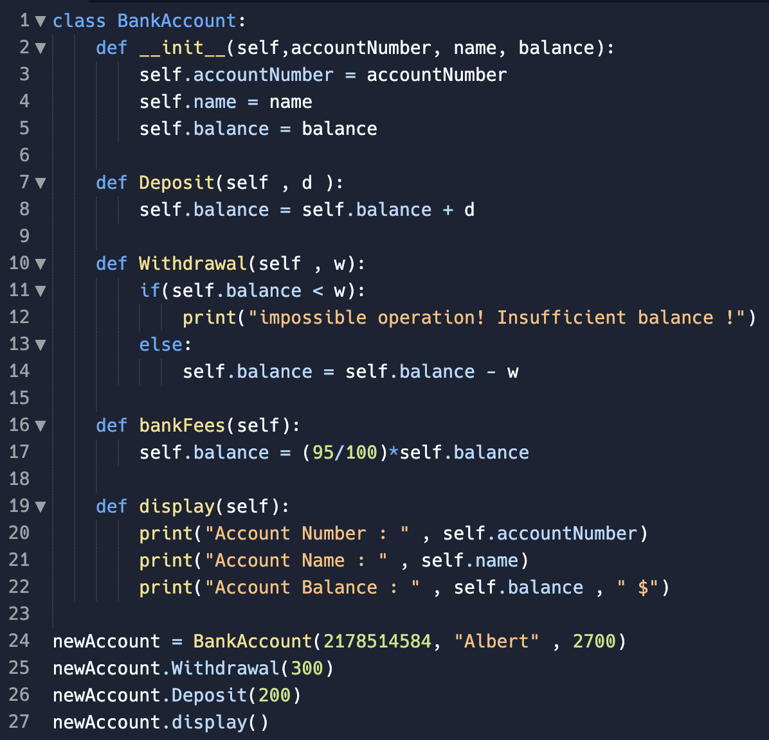The image size is (769, 740).
Task: Click the "Account Balance : " string on line 22
Action: 312,587
